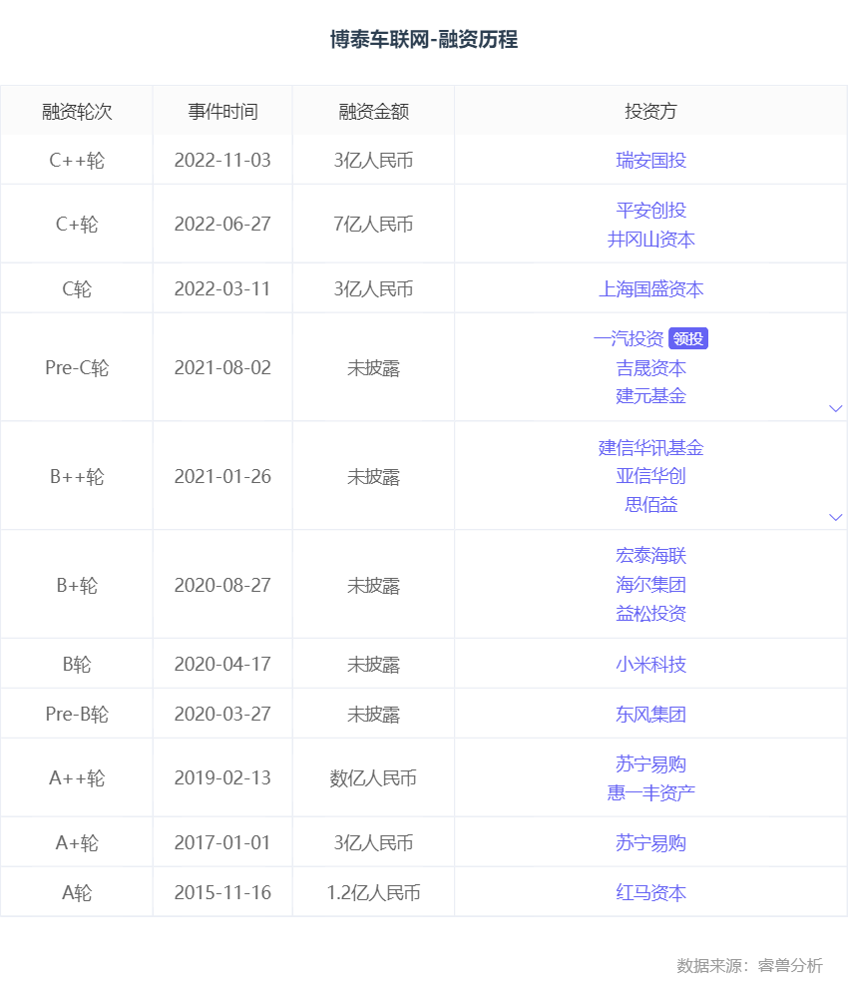Click the date 2015-11-16
This screenshot has width=848, height=1008.
[x=222, y=893]
